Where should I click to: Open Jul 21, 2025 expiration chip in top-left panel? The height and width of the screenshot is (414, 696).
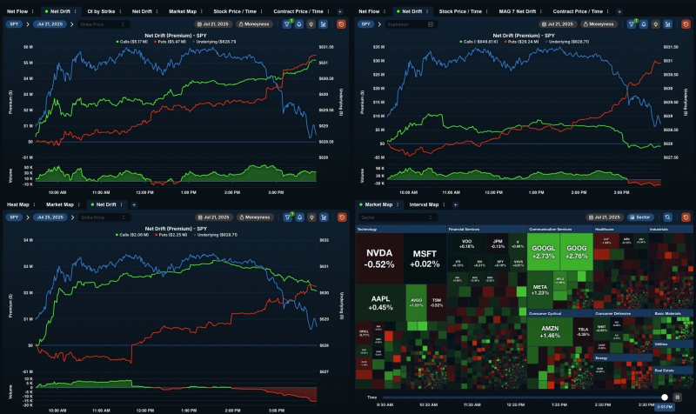point(50,24)
